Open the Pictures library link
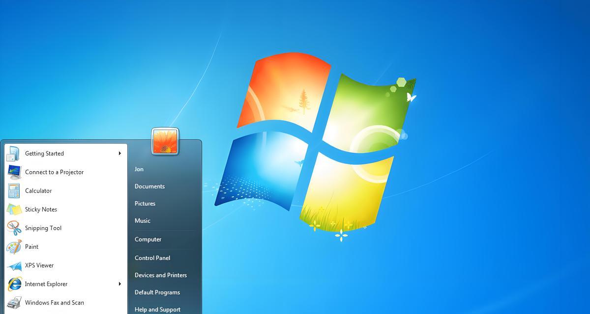The image size is (590, 314). (145, 204)
